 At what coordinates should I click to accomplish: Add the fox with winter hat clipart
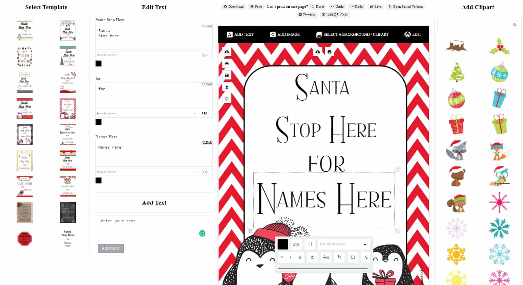(x=499, y=150)
